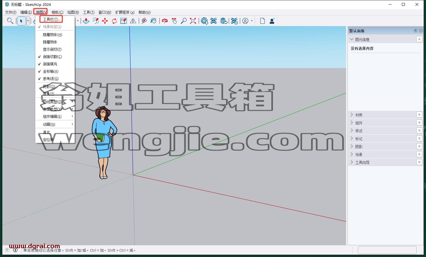Close the 样式 panel with its X
The height and width of the screenshot is (257, 426).
tap(419, 131)
